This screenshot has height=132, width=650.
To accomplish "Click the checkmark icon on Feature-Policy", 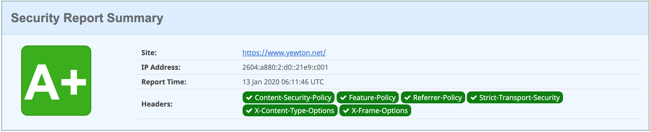I will point(343,98).
